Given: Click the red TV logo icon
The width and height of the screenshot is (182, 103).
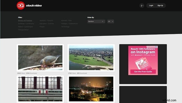Looking at the screenshot, I should click(21, 5).
